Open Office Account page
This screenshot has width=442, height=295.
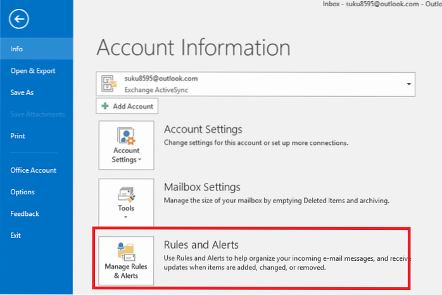(x=33, y=170)
